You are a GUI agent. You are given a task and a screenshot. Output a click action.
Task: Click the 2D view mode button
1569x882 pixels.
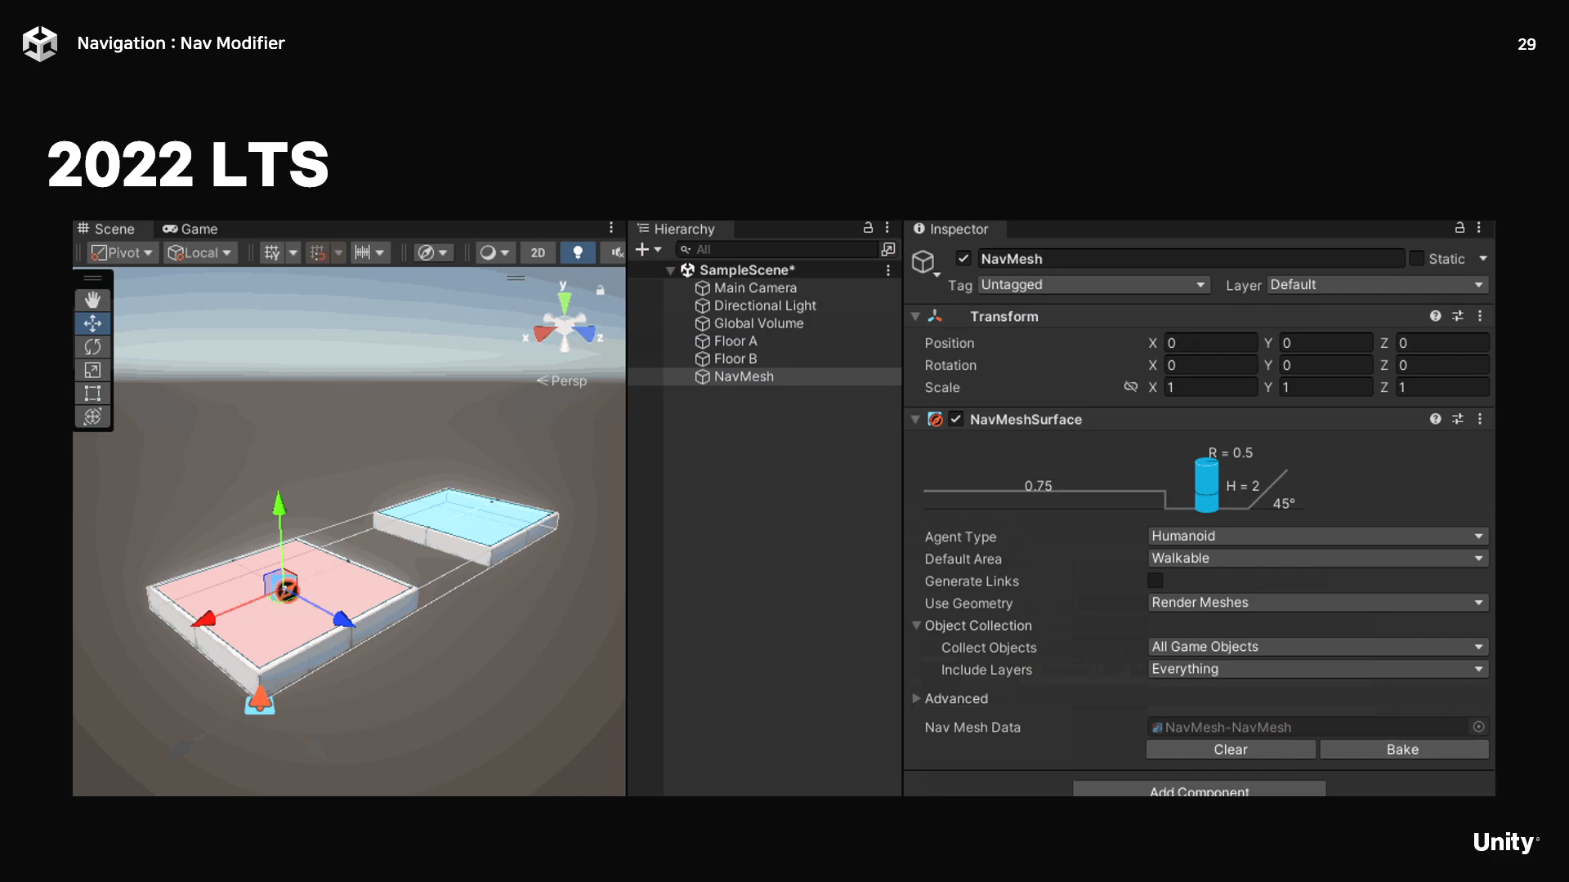(x=538, y=252)
